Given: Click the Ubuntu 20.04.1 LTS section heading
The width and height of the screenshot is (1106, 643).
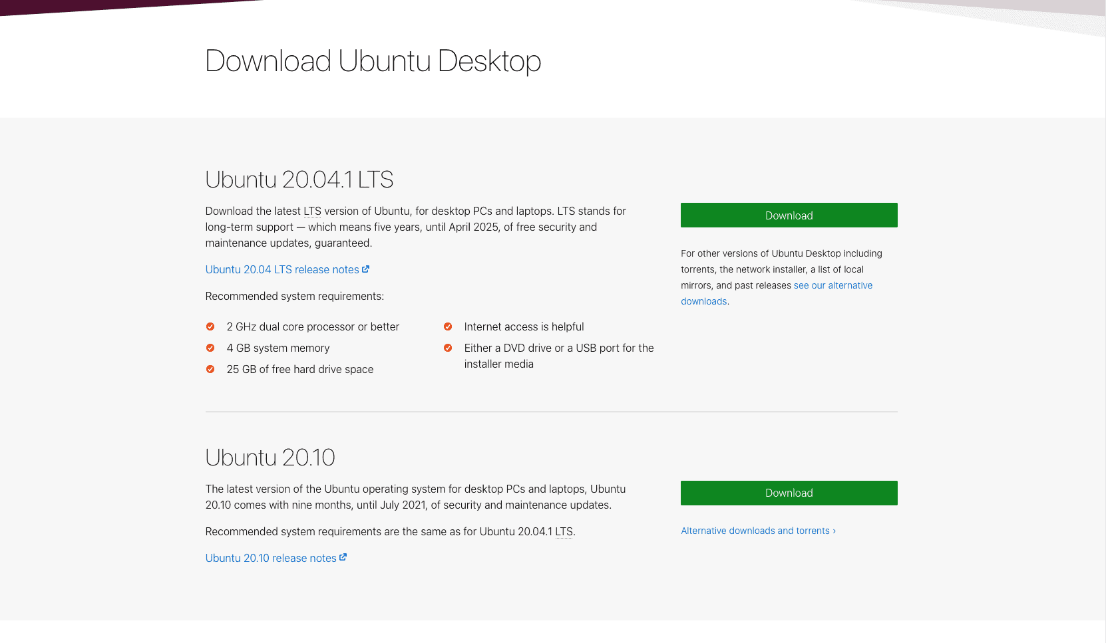Looking at the screenshot, I should (x=299, y=180).
